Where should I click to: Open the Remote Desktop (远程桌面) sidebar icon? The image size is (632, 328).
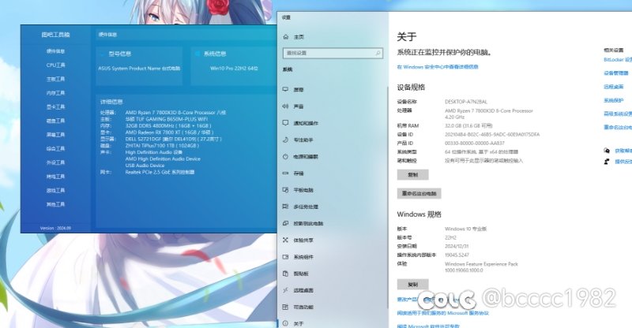[x=285, y=290]
